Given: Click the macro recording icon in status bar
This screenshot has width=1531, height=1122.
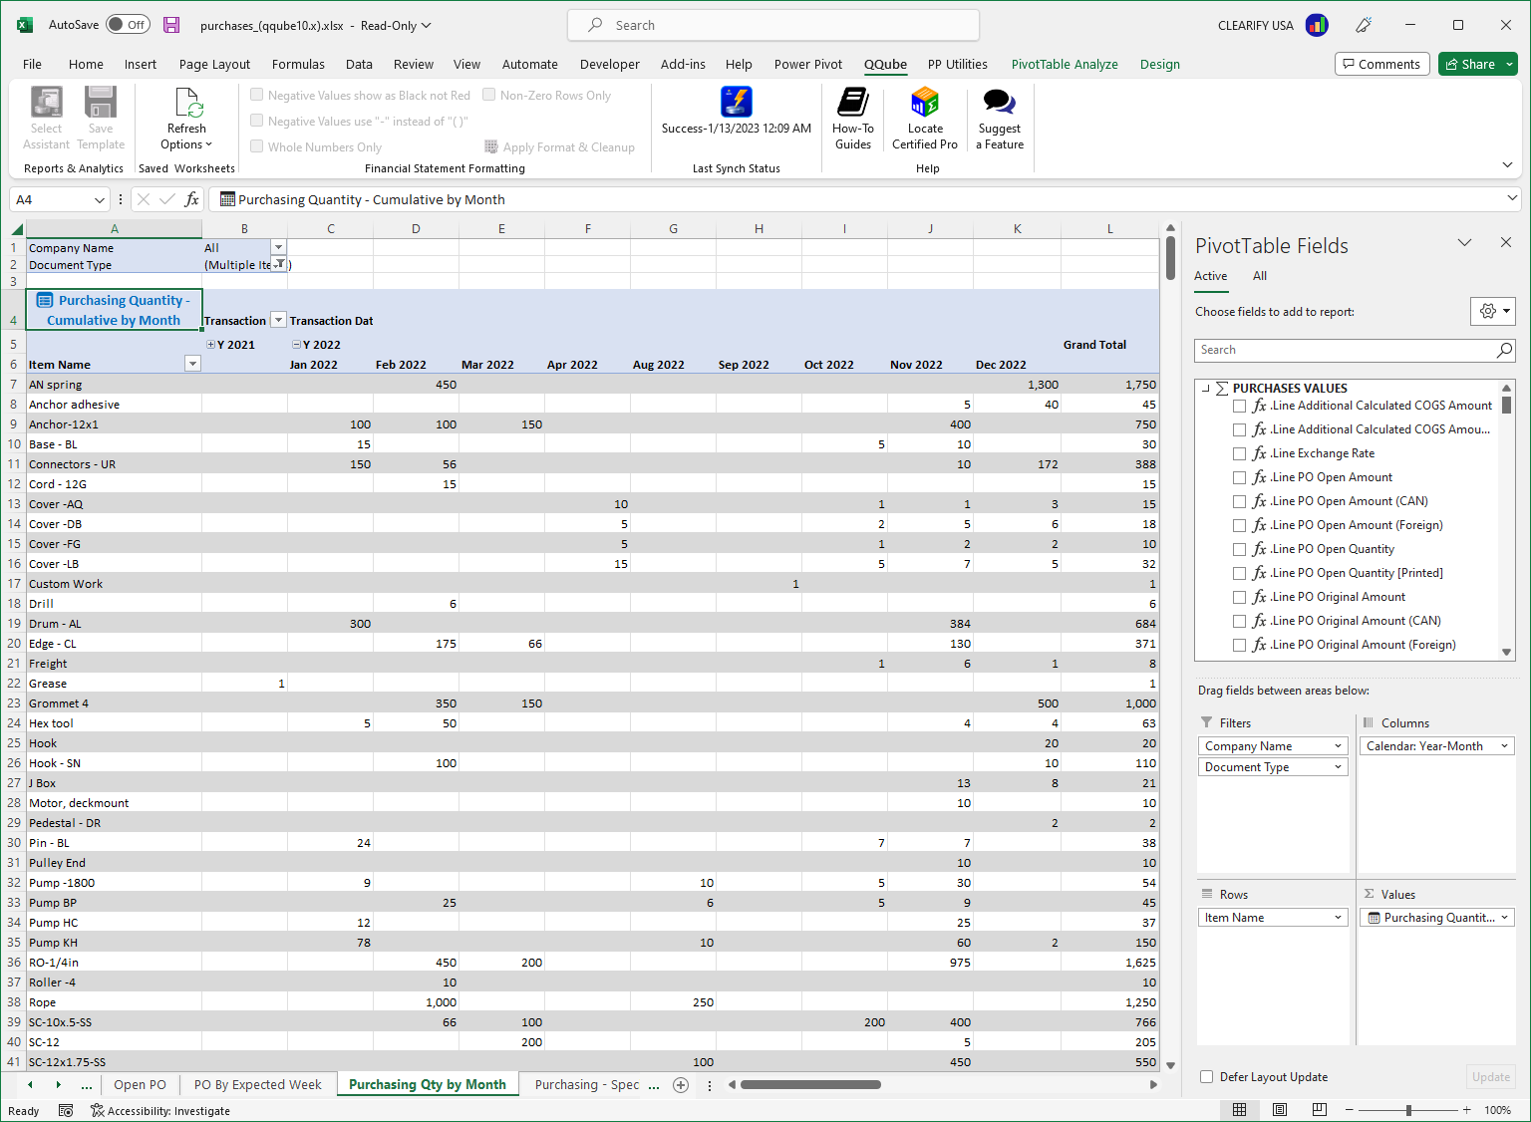Looking at the screenshot, I should click(x=66, y=1110).
